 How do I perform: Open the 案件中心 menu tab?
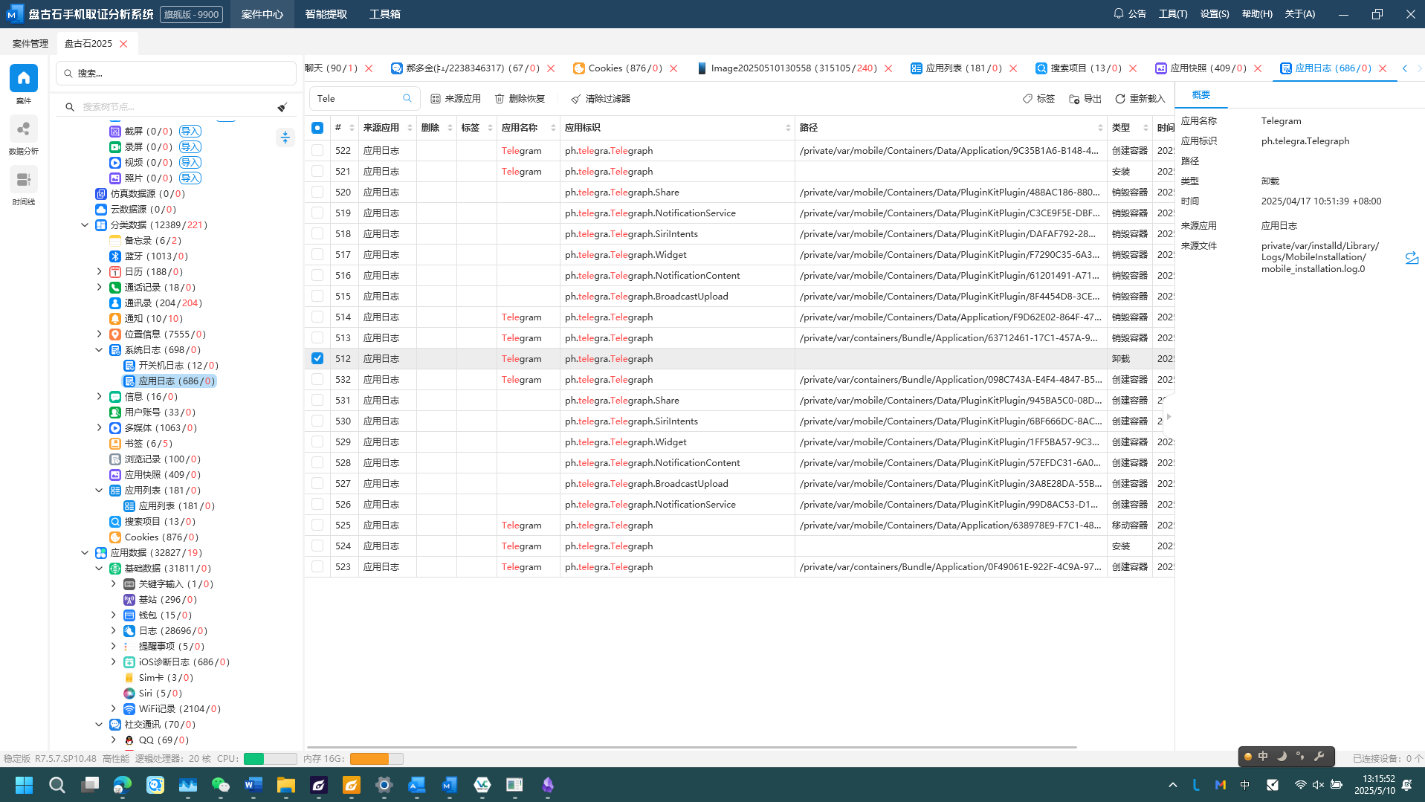click(262, 14)
